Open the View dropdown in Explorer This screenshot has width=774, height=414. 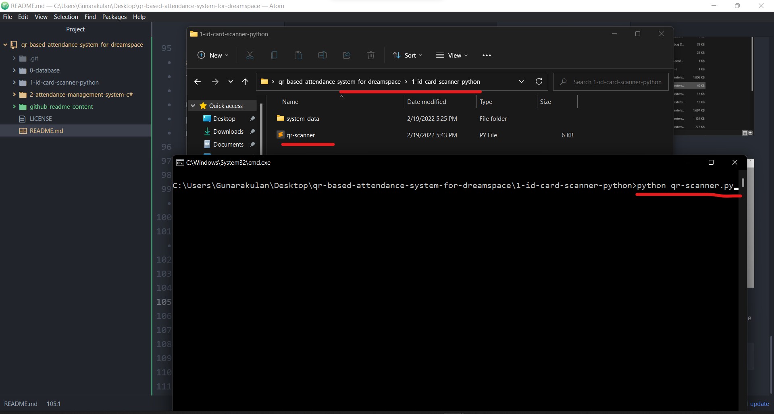click(452, 55)
